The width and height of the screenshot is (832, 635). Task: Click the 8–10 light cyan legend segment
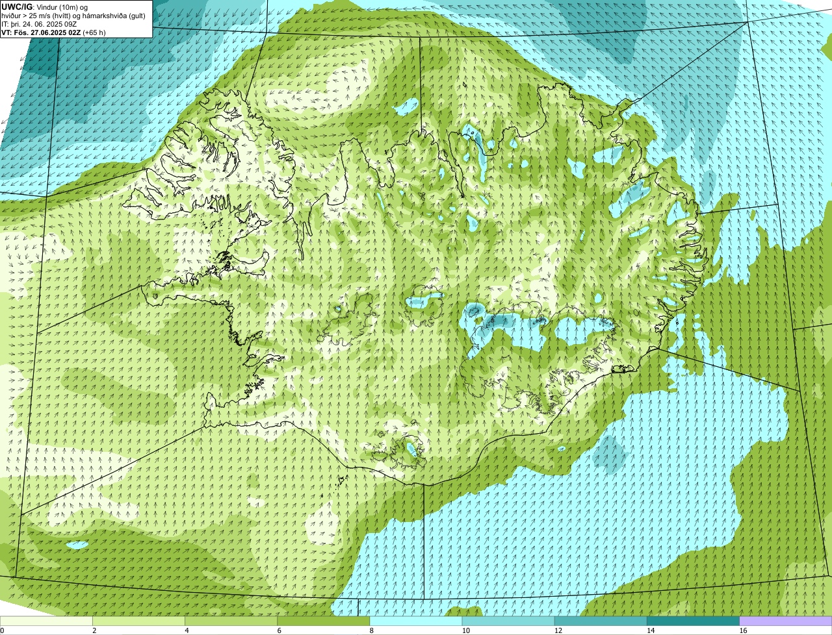[x=416, y=621]
